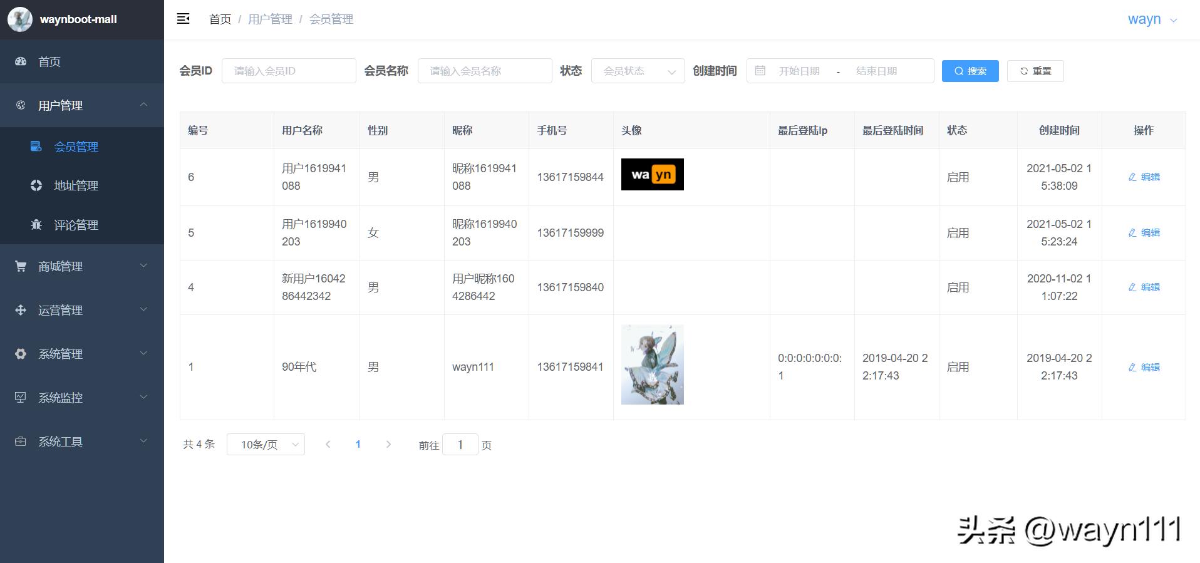This screenshot has width=1200, height=563.
Task: Toggle the sidebar collapse hamburger icon
Action: [184, 19]
